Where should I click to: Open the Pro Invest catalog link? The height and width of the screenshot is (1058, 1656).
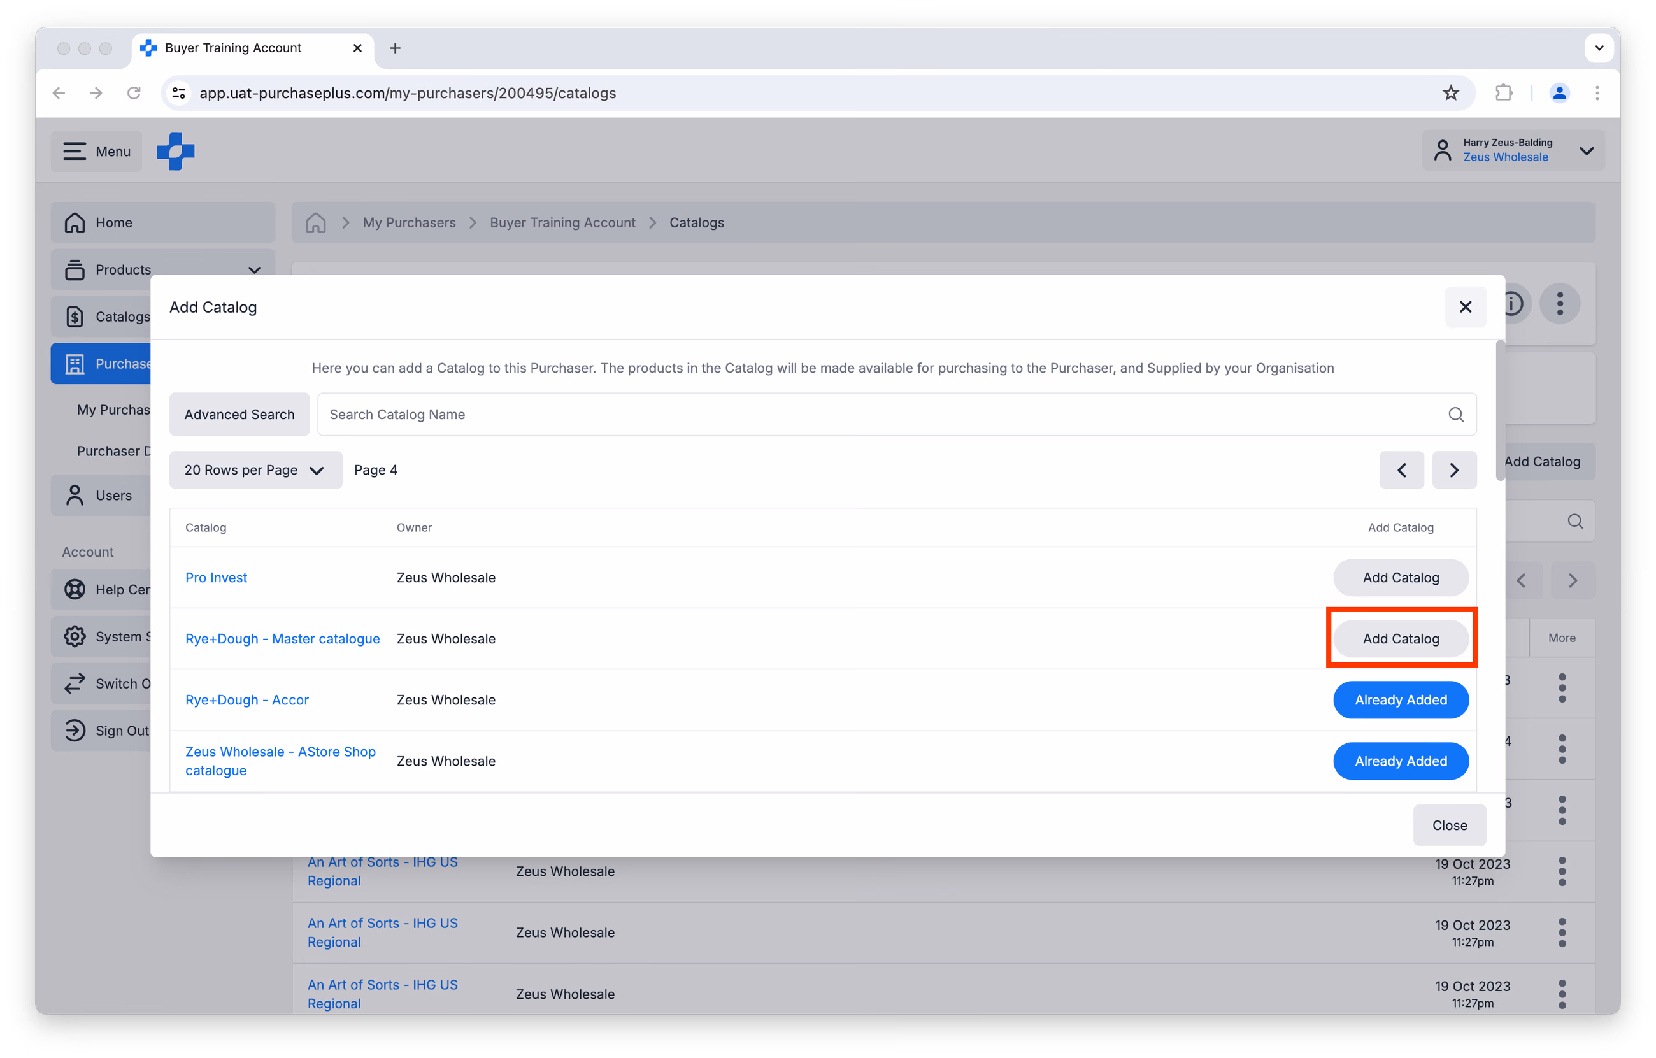coord(216,578)
